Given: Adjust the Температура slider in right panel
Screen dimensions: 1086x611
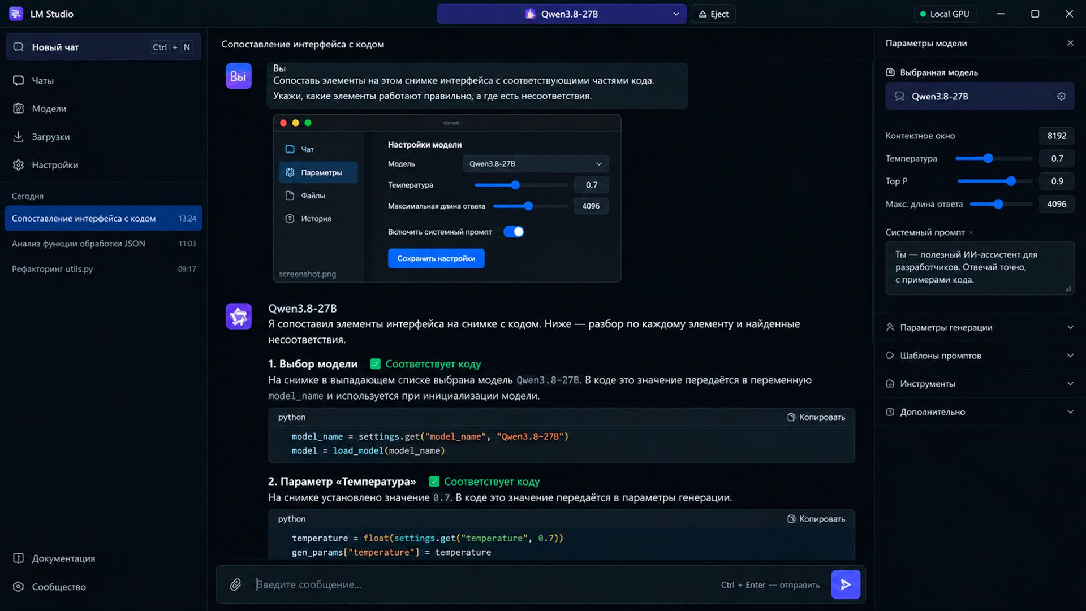Looking at the screenshot, I should 988,158.
